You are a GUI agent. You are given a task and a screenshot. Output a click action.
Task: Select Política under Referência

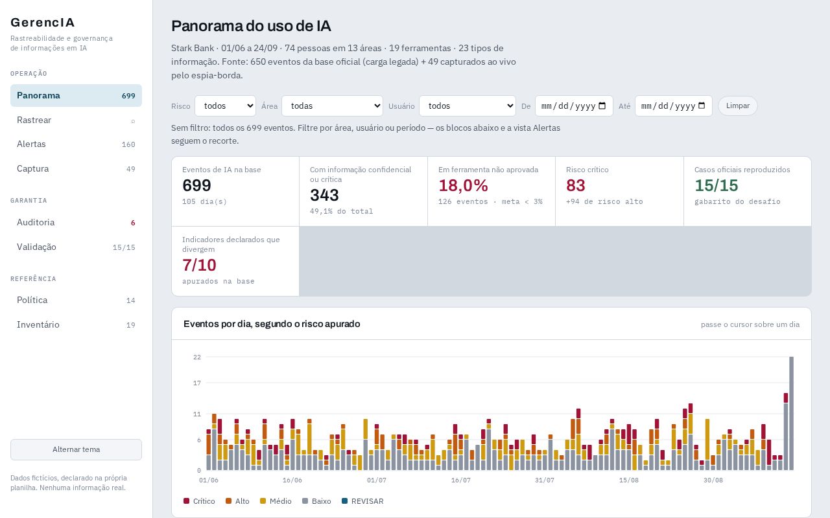click(76, 300)
